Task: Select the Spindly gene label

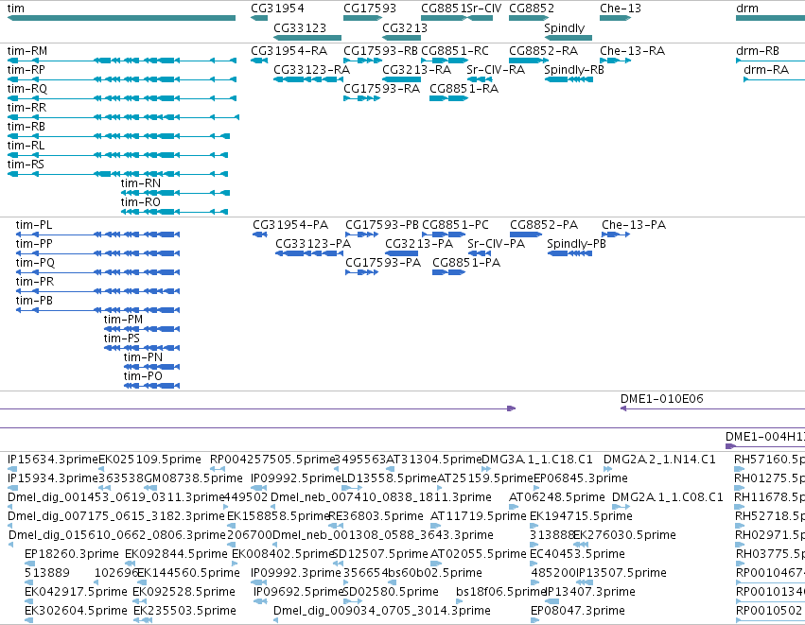Action: pyautogui.click(x=564, y=27)
